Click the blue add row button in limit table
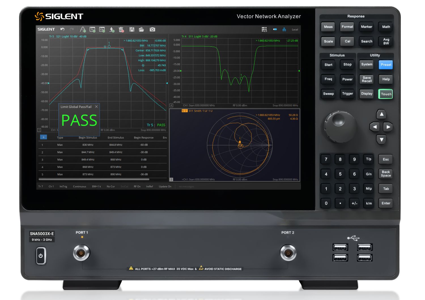Viewport: 425px width, 300px height. [43, 137]
